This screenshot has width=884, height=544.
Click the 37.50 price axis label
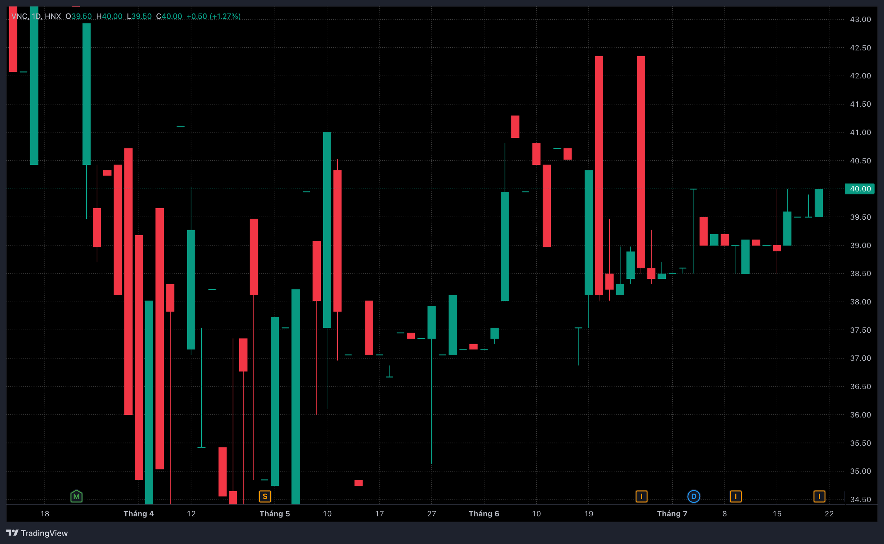[860, 330]
